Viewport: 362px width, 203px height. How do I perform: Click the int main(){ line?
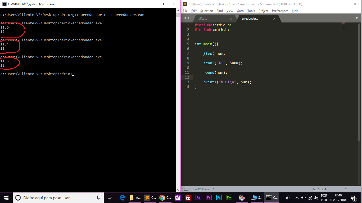click(207, 44)
